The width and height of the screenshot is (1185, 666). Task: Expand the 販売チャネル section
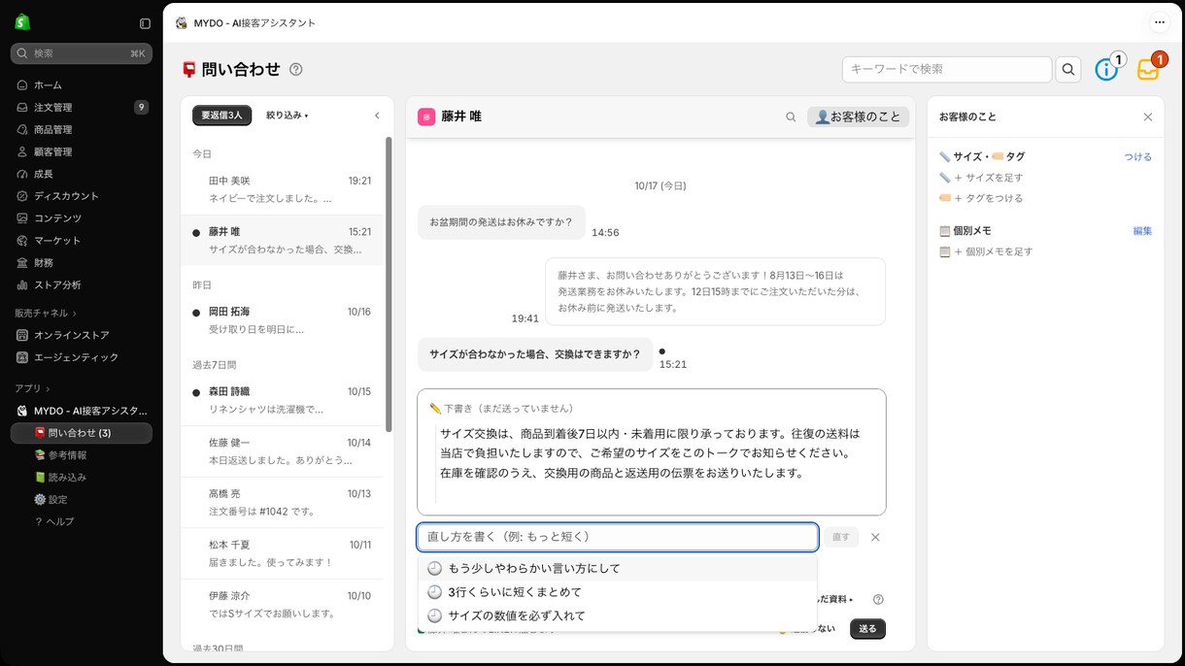[46, 314]
